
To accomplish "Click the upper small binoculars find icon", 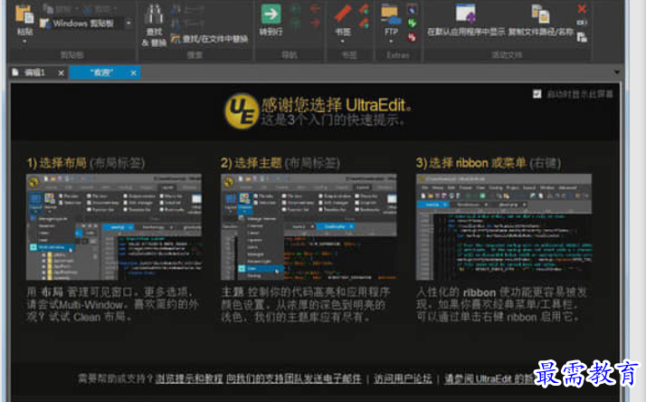I will point(176,10).
